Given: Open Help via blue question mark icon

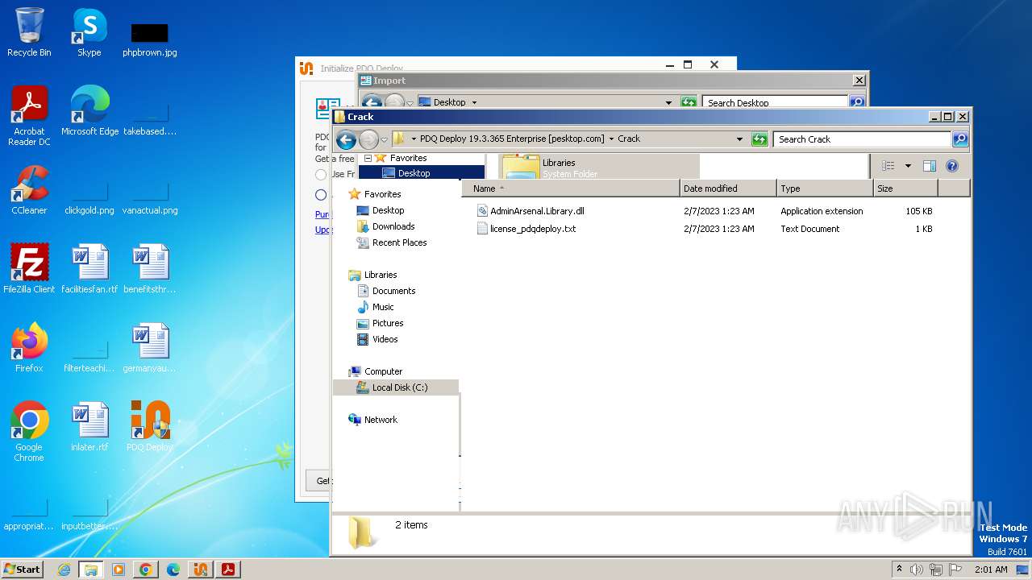Looking at the screenshot, I should point(952,166).
